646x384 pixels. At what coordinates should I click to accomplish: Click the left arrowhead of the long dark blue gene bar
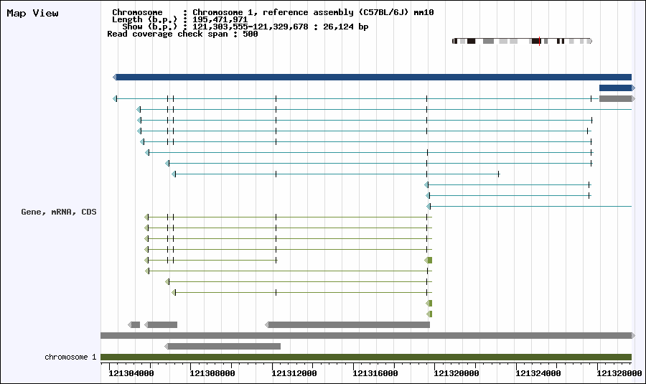tap(115, 77)
